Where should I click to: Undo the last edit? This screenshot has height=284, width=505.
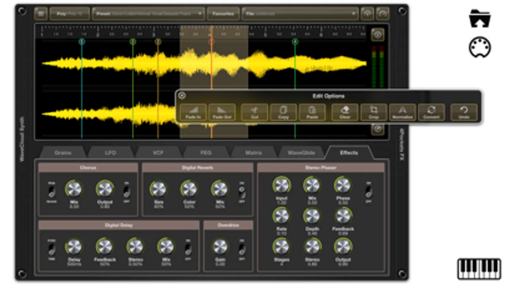tap(464, 112)
